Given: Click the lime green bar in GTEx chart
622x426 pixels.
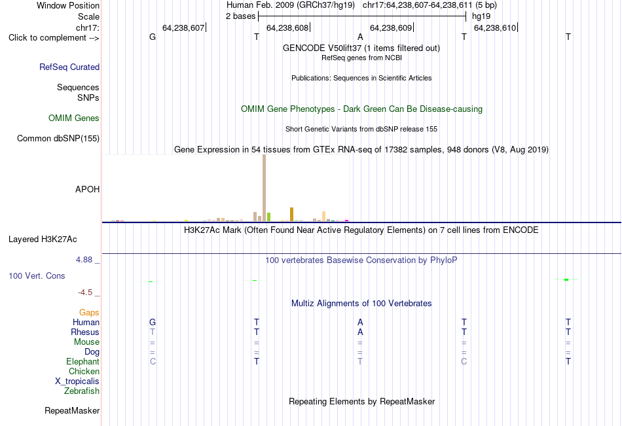Looking at the screenshot, I should (268, 217).
